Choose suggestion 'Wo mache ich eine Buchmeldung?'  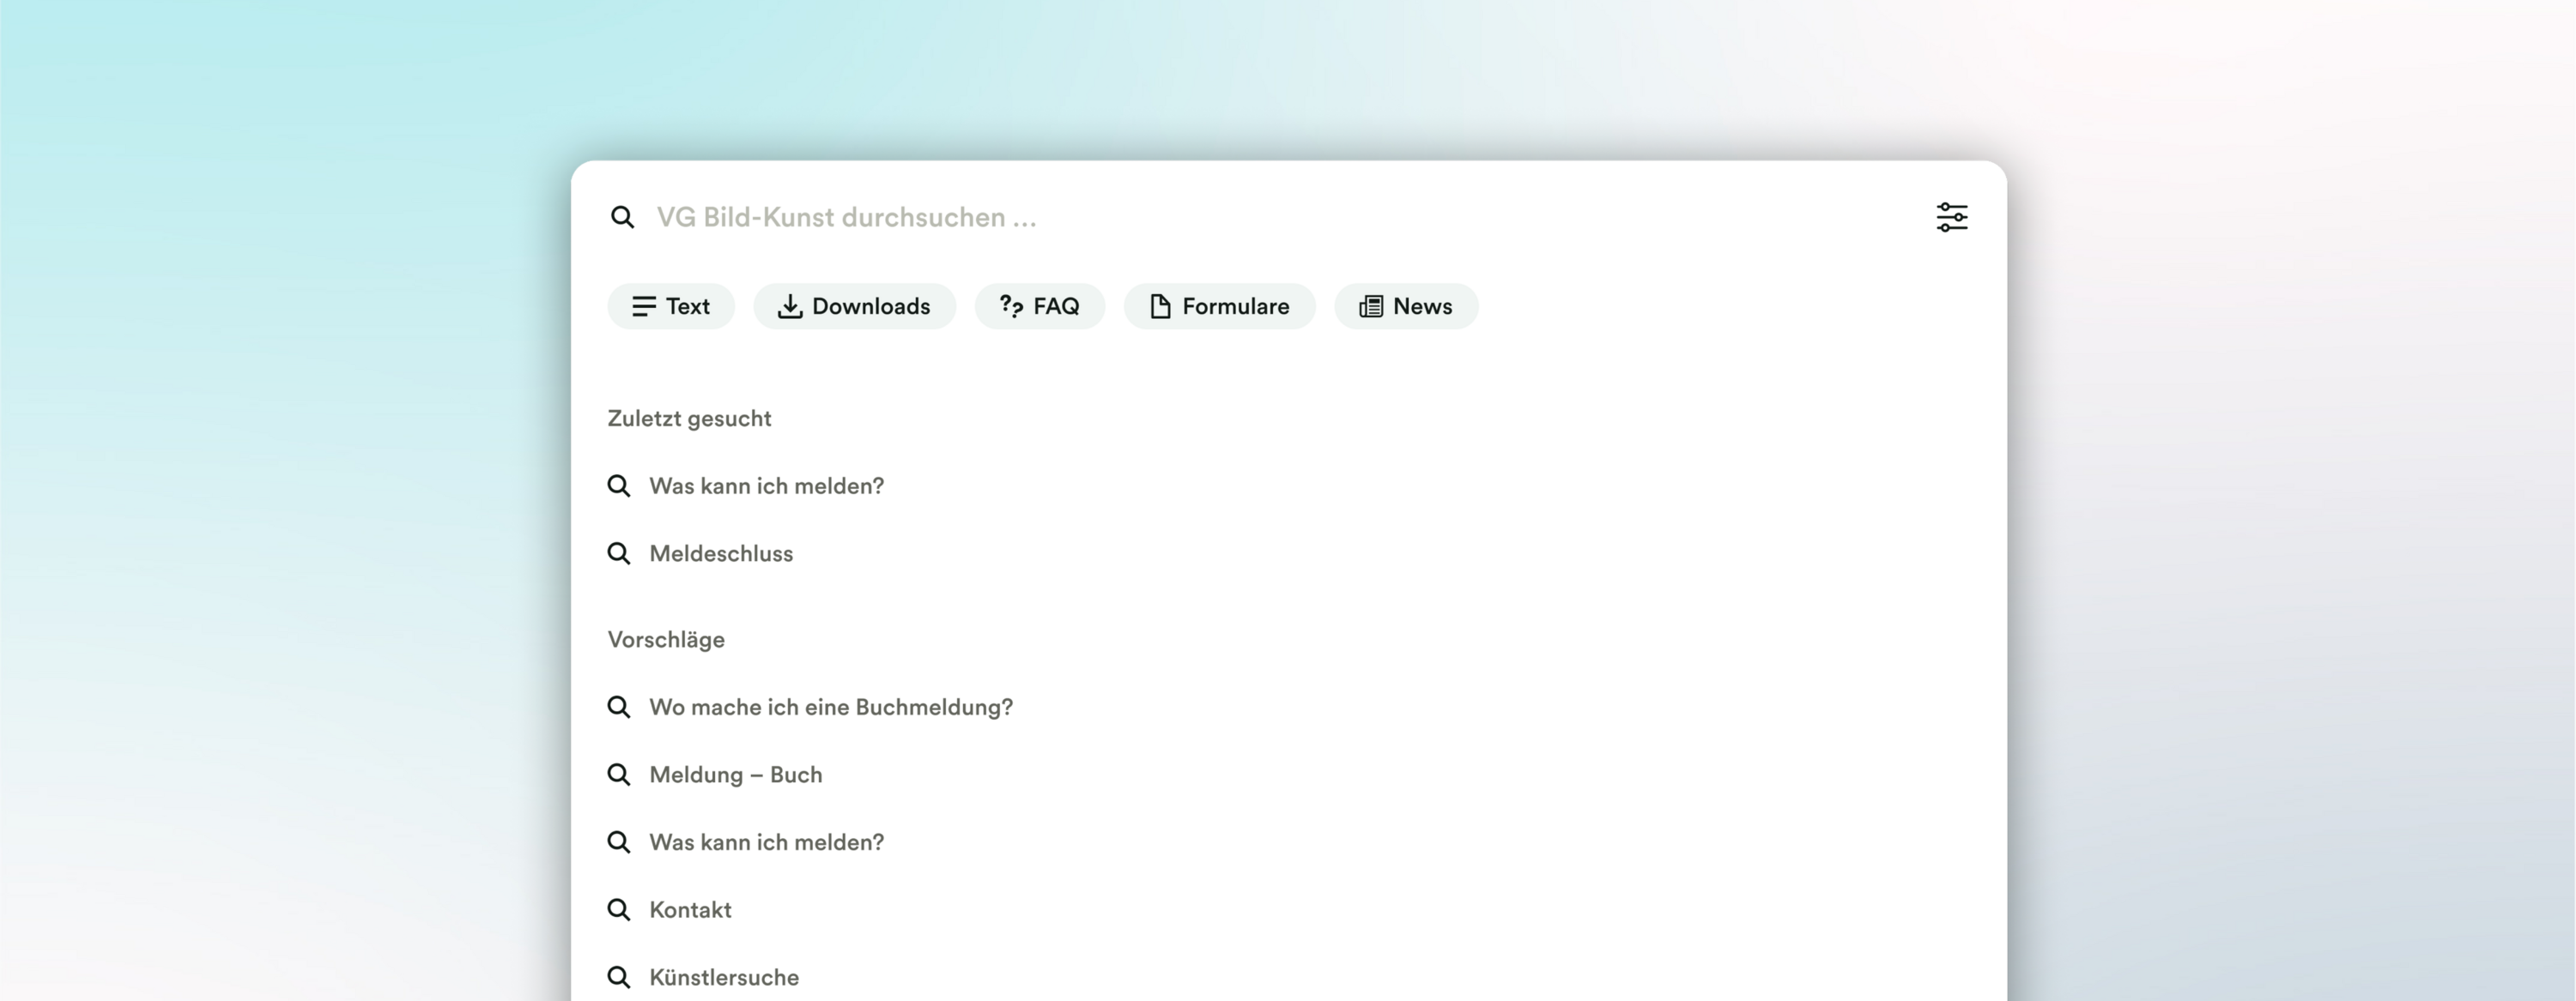click(x=830, y=708)
